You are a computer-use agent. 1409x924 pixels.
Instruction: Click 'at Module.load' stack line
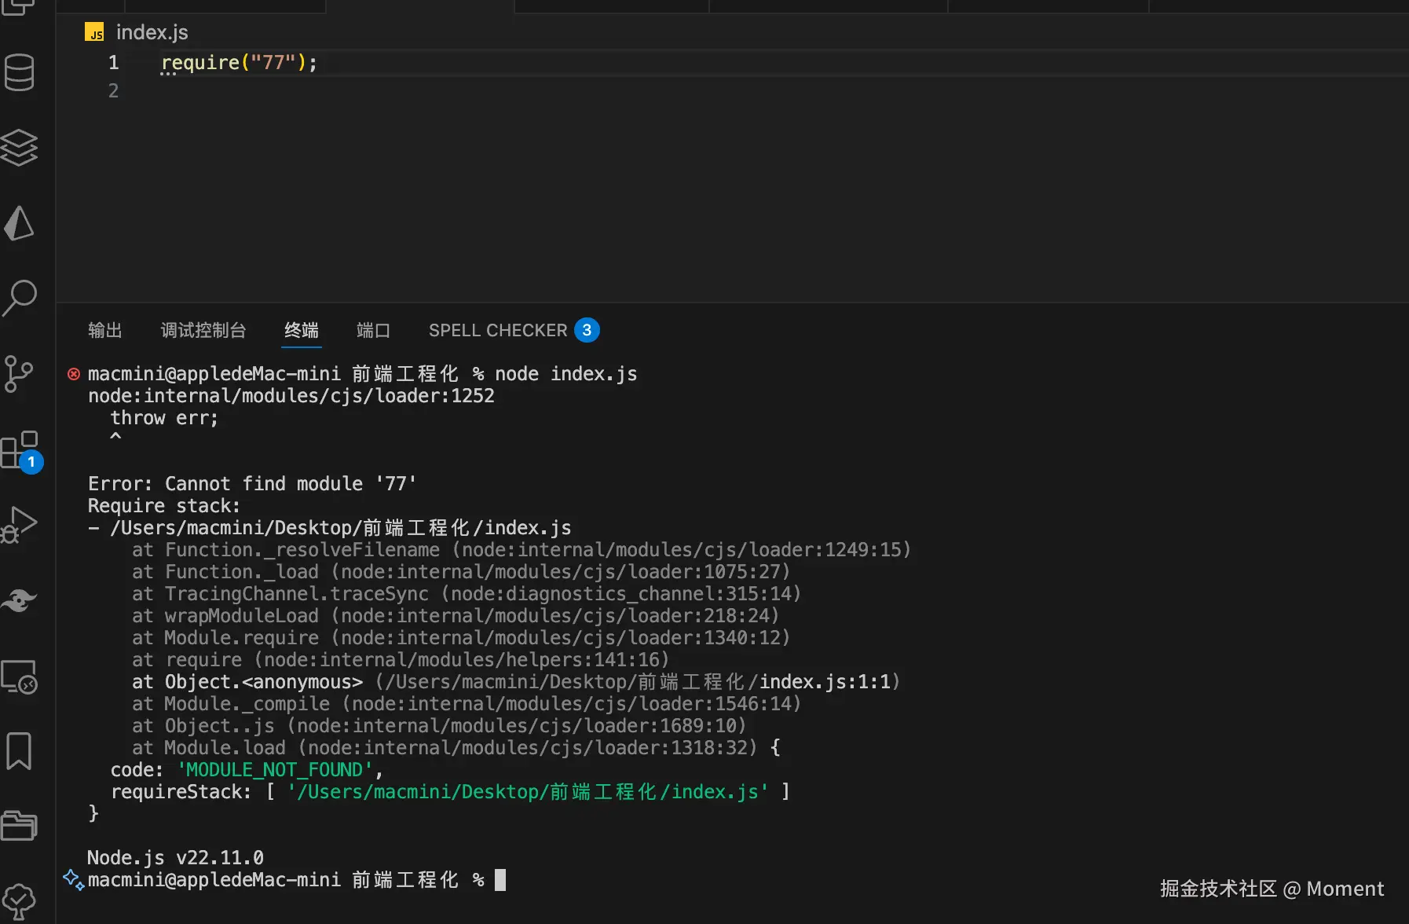[445, 748]
